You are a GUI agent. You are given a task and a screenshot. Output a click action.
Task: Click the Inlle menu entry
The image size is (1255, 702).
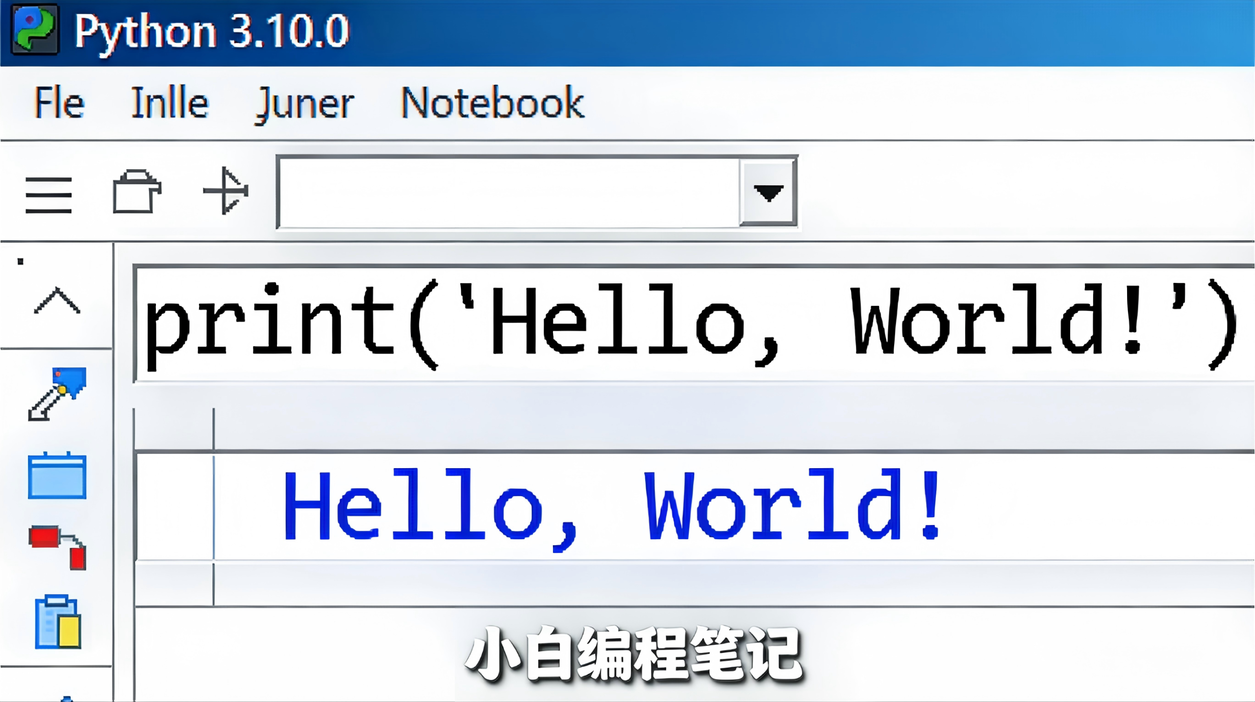[x=170, y=103]
